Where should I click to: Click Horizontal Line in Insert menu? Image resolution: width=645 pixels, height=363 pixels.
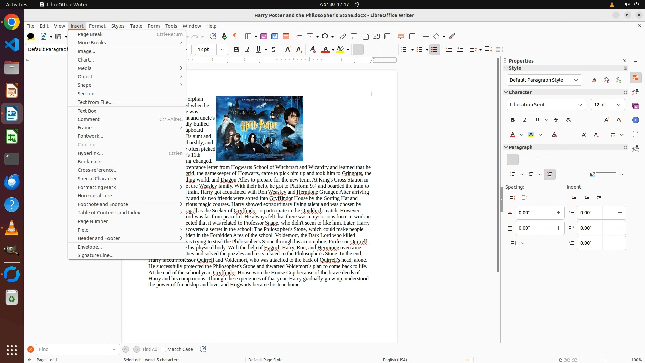click(x=95, y=196)
